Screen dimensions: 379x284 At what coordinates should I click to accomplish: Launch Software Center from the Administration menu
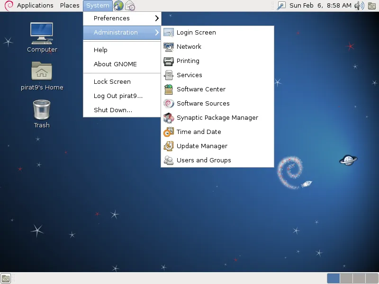pos(201,89)
